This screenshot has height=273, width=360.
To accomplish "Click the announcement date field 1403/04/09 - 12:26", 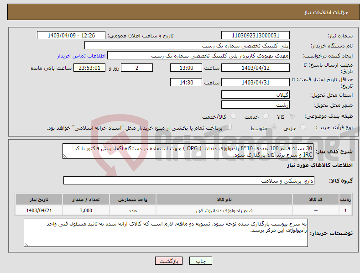I will coord(71,36).
